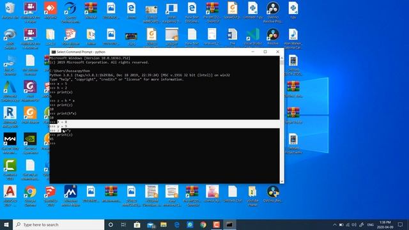The width and height of the screenshot is (409, 230).
Task: Open the Speccy desktop shortcut
Action: [70, 11]
